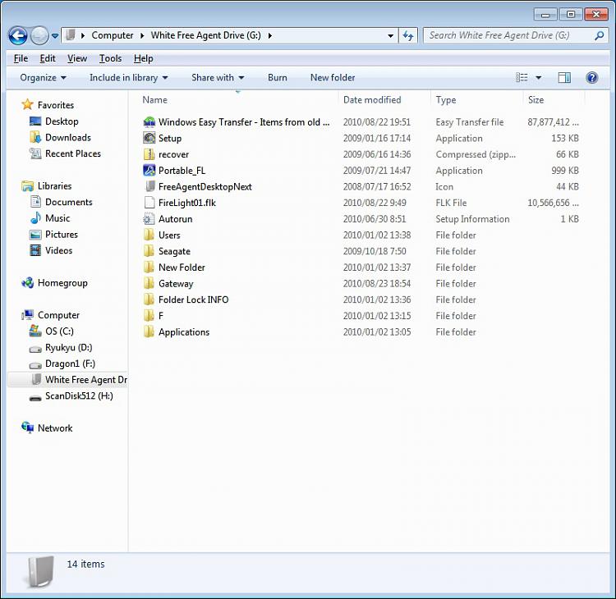Open Downloads in Favorites

(68, 137)
